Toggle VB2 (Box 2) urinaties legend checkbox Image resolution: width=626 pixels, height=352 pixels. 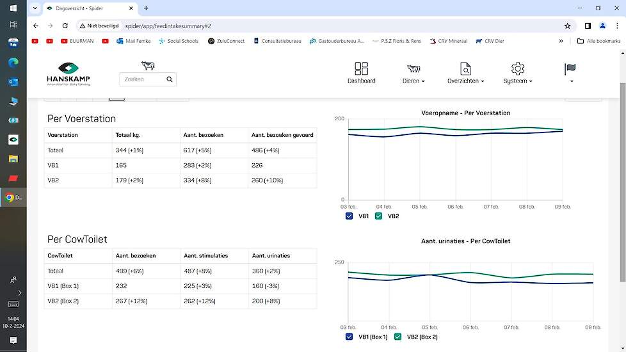tap(397, 337)
